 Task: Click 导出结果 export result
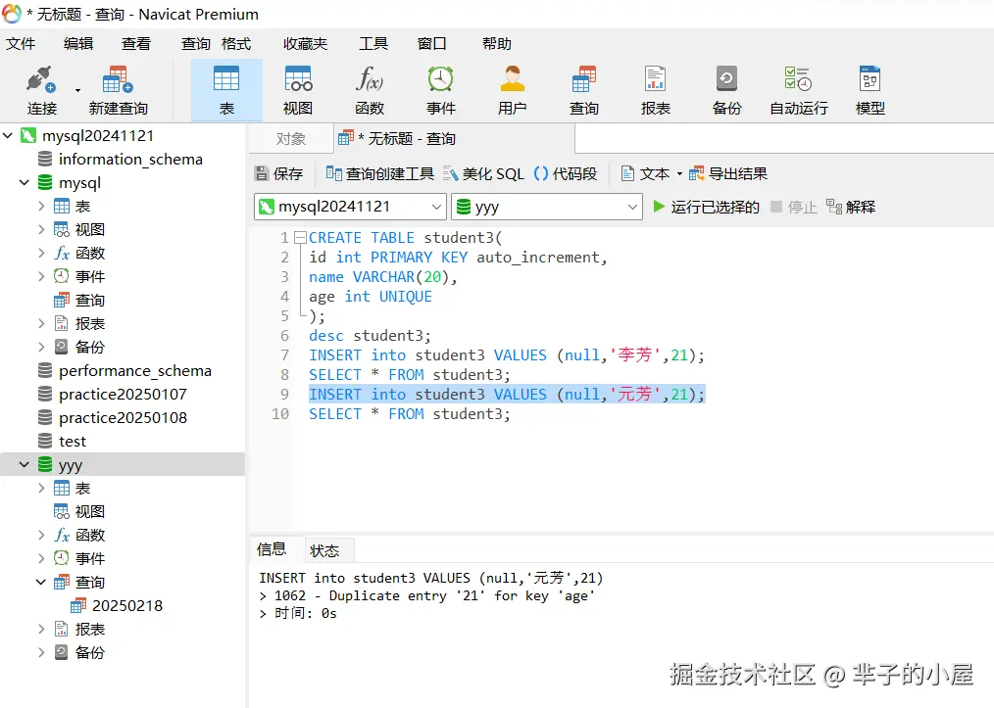pyautogui.click(x=728, y=173)
